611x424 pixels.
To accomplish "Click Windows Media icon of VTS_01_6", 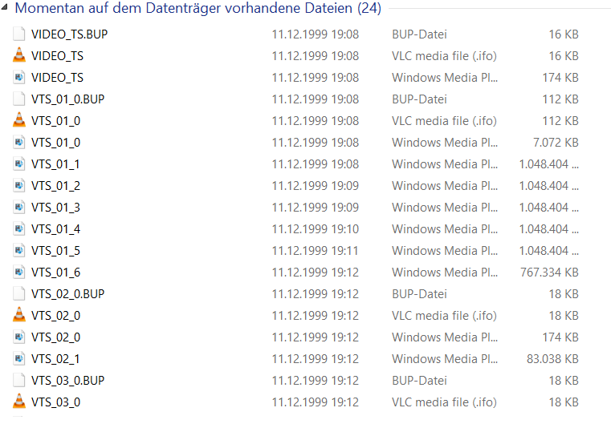I will [18, 272].
